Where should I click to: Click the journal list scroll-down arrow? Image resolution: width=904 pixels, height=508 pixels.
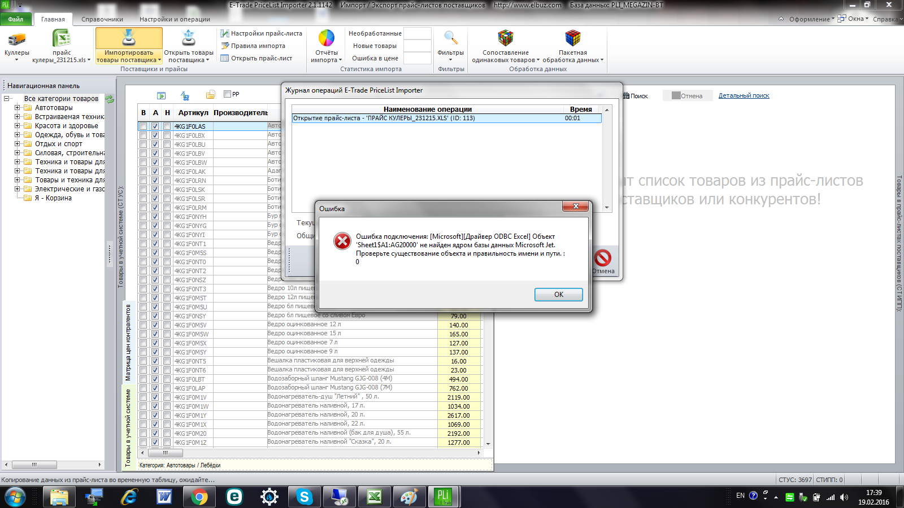tap(607, 208)
